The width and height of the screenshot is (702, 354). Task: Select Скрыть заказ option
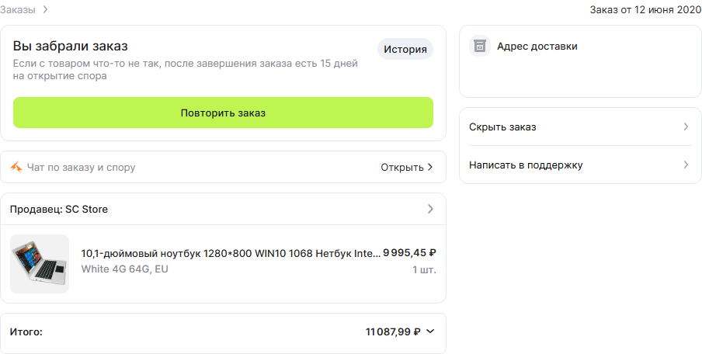pos(580,127)
